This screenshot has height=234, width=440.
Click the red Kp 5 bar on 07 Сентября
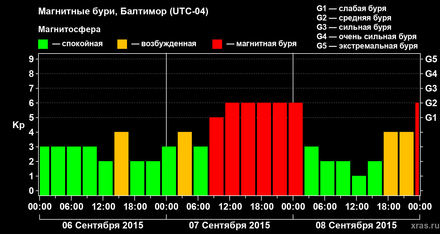pos(216,156)
